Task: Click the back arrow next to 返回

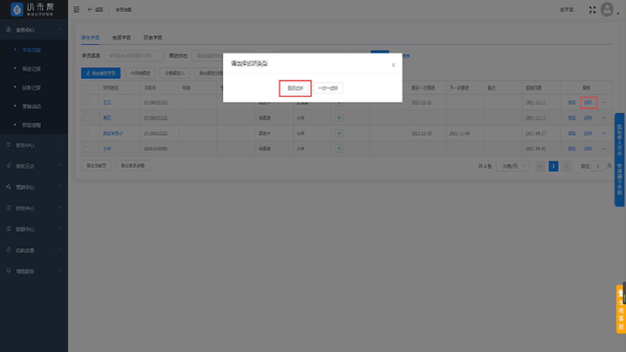Action: point(89,9)
